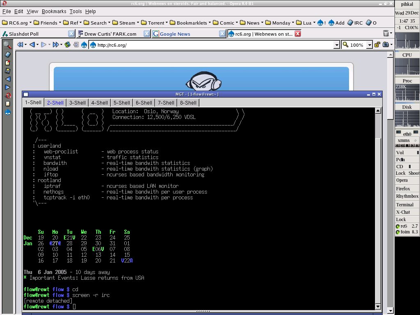Click the Back arrow in Opera address toolbar

pos(32,45)
